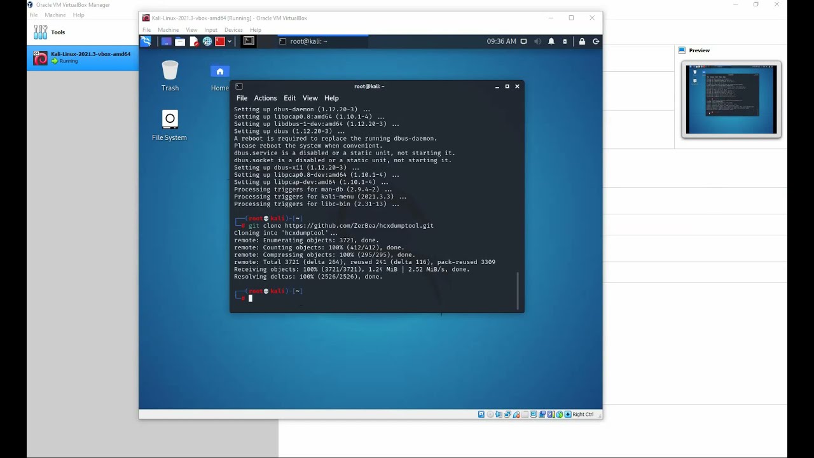Select the File System desktop icon

pos(169,125)
